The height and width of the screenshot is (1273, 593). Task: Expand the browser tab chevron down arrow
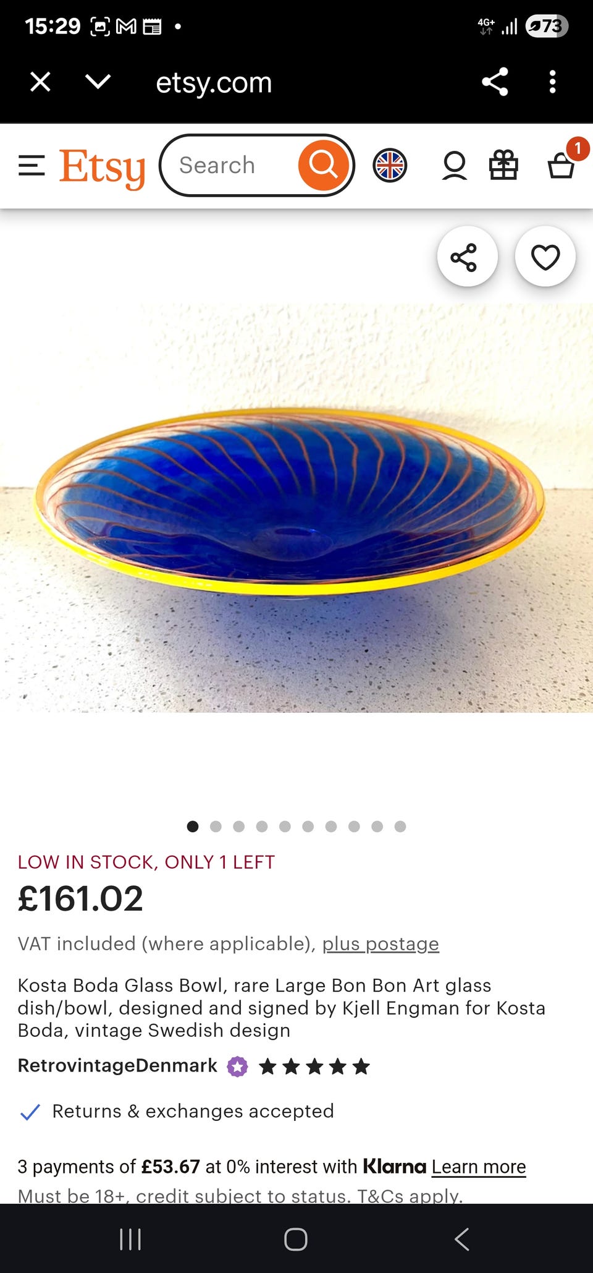98,82
